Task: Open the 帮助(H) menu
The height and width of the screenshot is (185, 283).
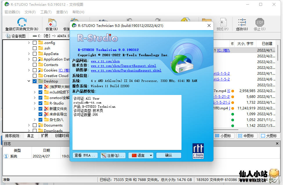Action: tap(78, 12)
